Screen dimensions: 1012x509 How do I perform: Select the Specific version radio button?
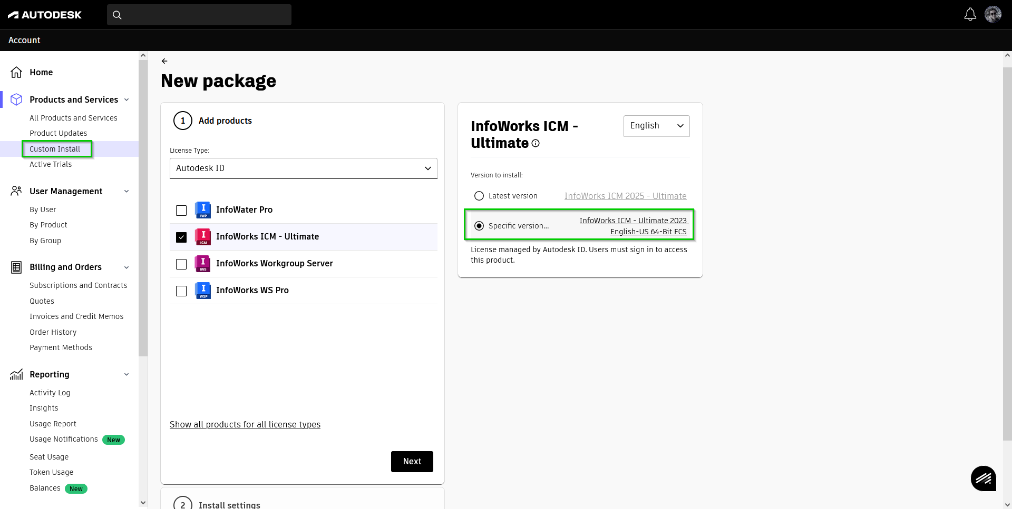pyautogui.click(x=479, y=226)
